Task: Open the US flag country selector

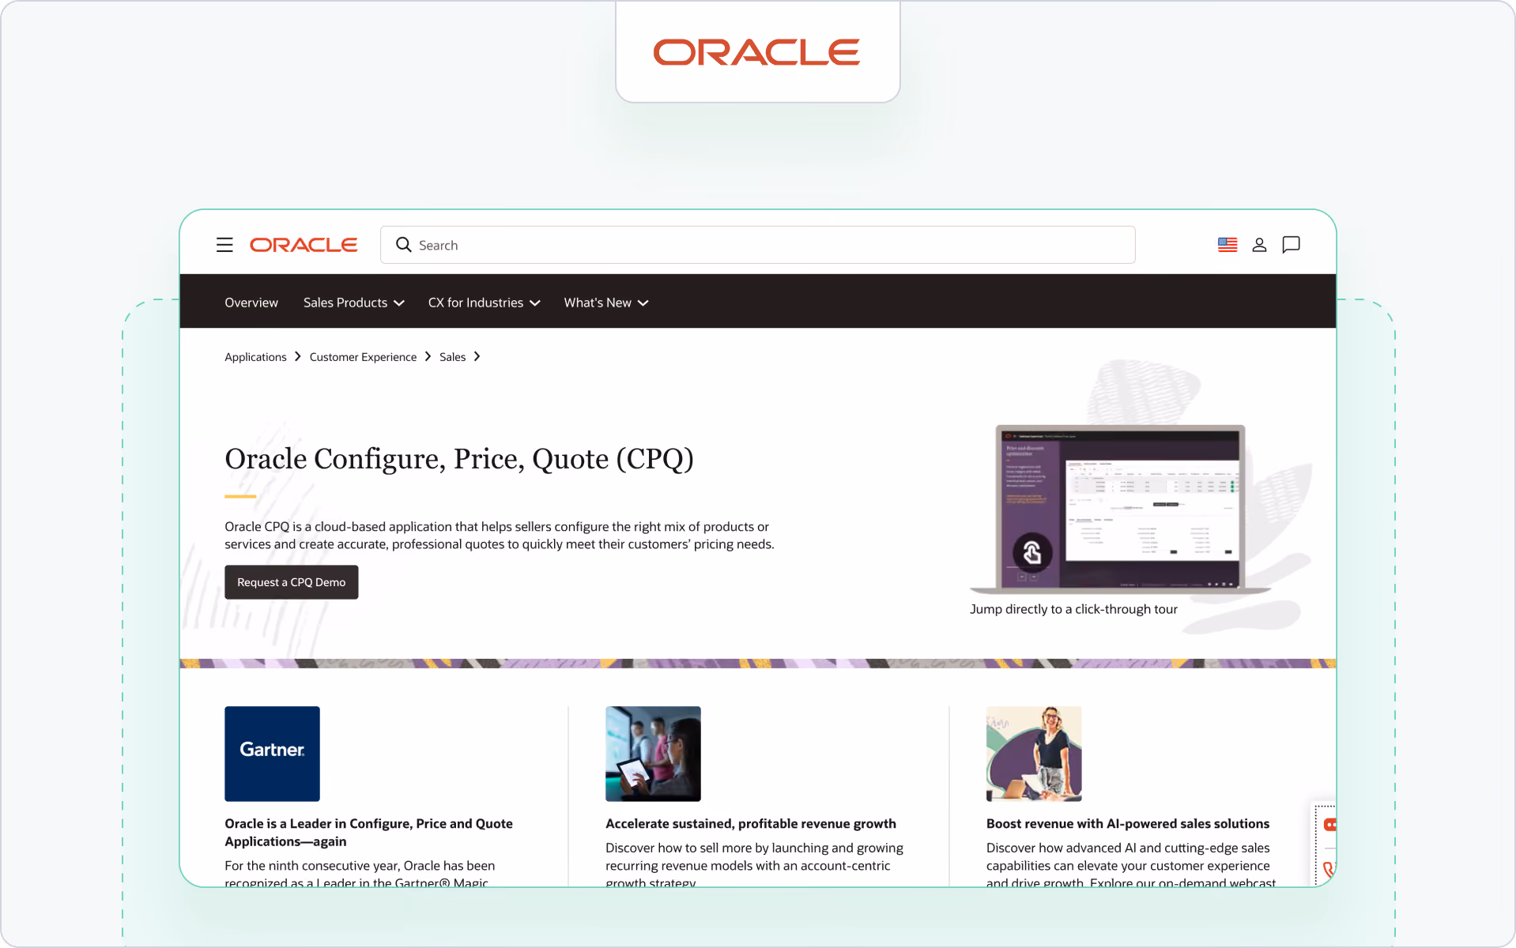Action: pos(1228,245)
